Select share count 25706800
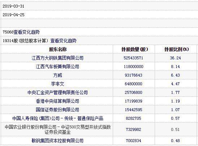The width and height of the screenshot is (198, 146). point(133,92)
